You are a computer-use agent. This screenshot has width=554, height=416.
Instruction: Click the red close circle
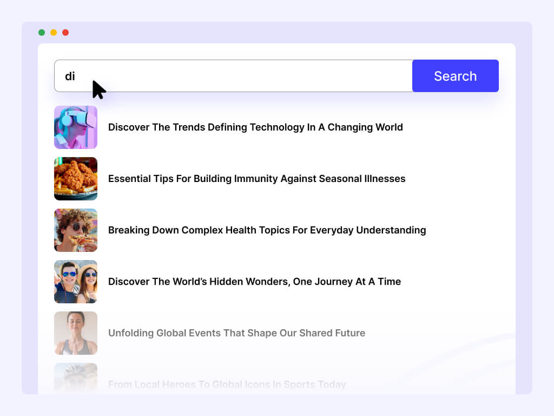(65, 32)
